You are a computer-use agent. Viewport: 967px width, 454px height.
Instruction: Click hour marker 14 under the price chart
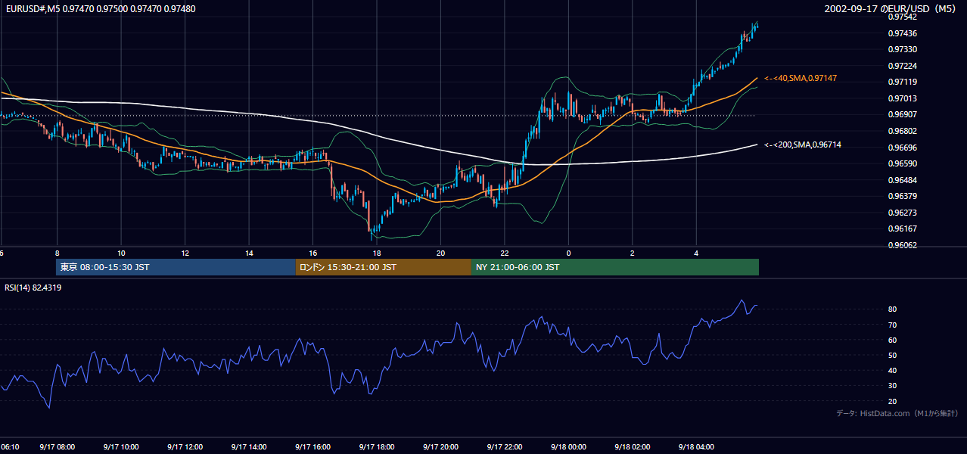pyautogui.click(x=249, y=253)
